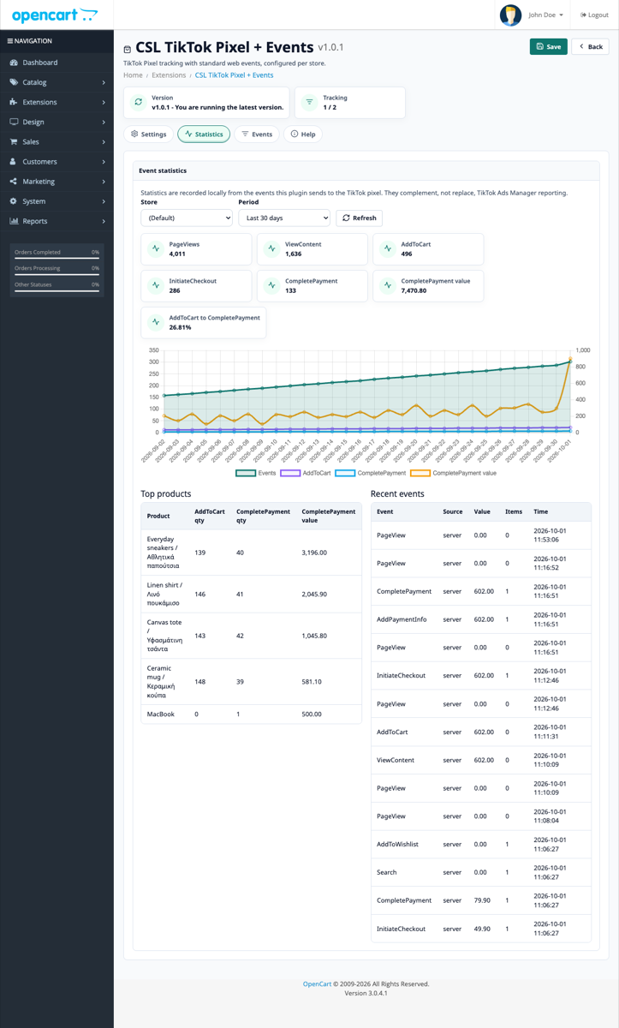Open the OpenCart footer link

pyautogui.click(x=317, y=984)
